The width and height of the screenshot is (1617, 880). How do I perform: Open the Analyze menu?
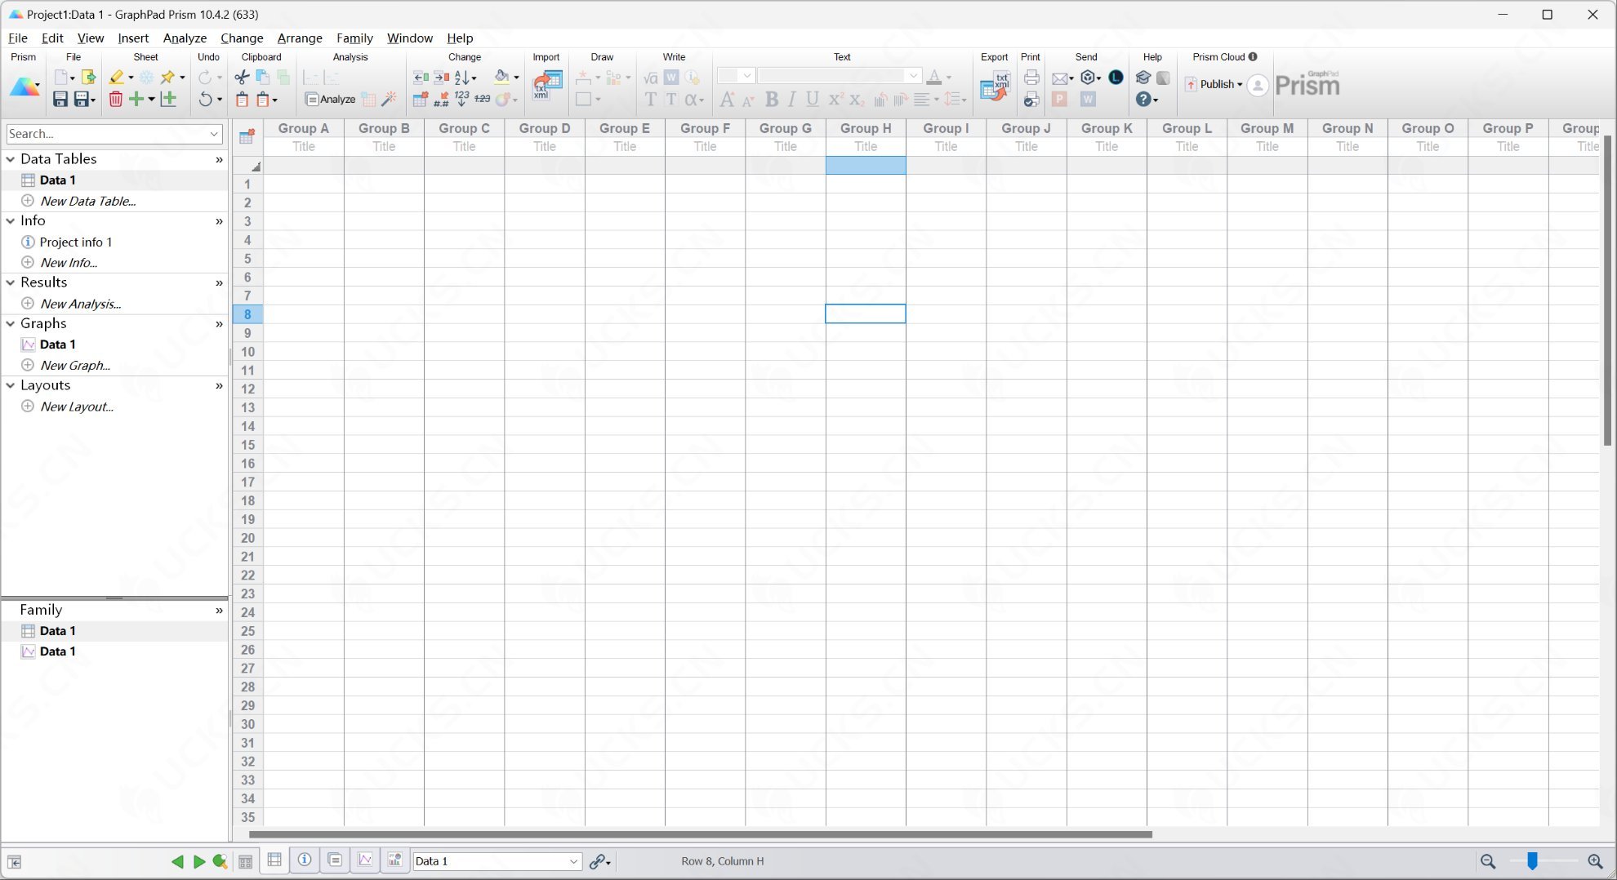(x=185, y=38)
